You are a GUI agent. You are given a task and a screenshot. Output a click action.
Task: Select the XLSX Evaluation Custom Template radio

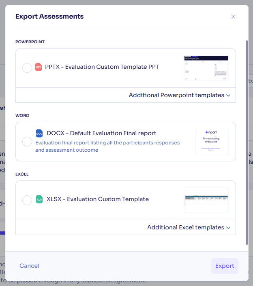click(x=27, y=200)
